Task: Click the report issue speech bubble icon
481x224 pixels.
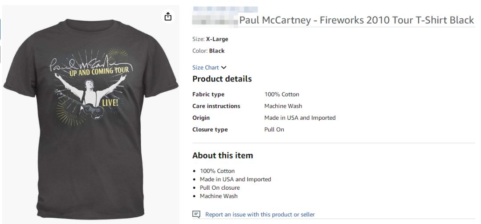Action: tap(196, 215)
